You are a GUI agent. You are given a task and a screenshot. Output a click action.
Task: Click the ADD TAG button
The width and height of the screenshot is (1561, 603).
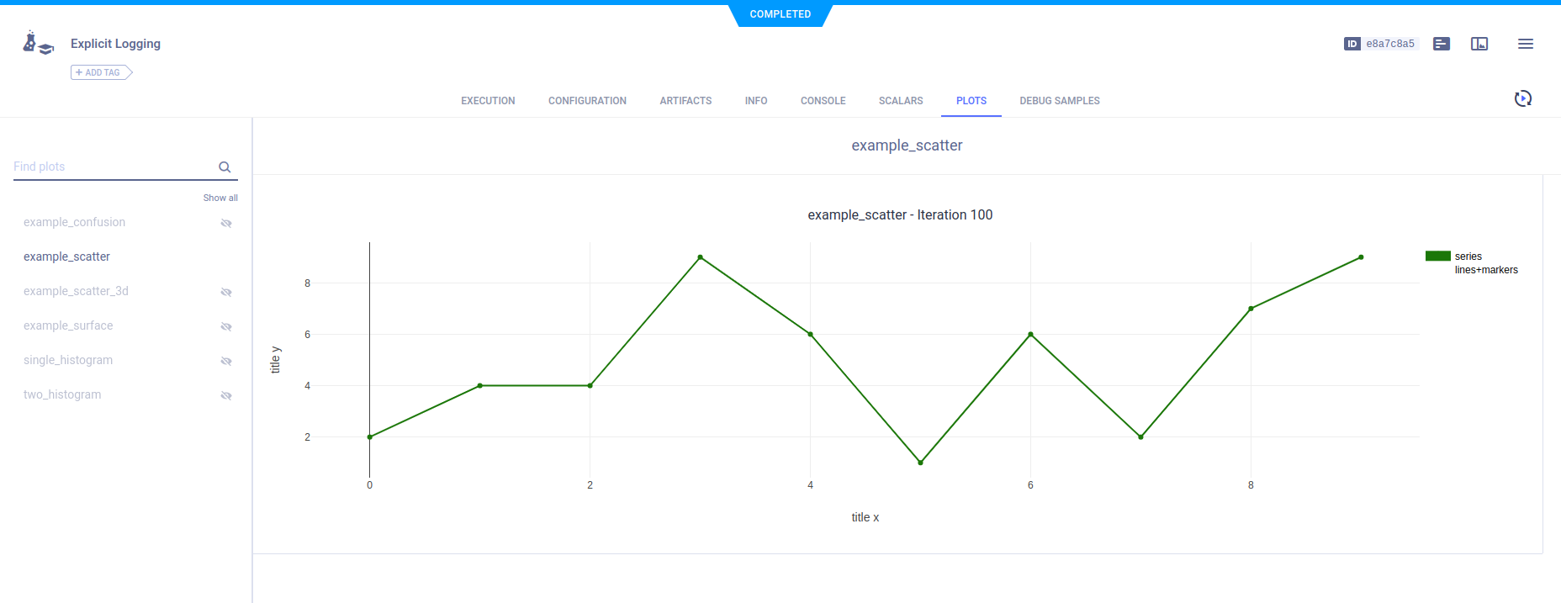(x=101, y=72)
